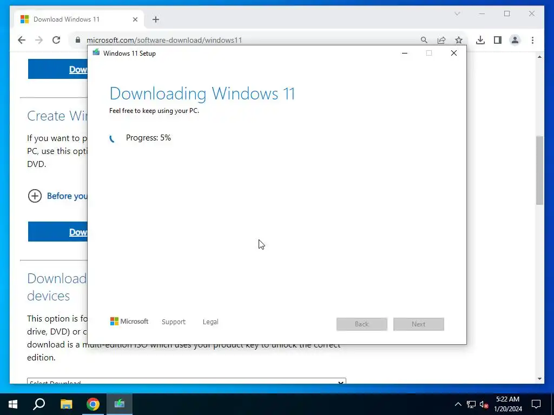
Task: Click the address bar URL
Action: point(164,40)
